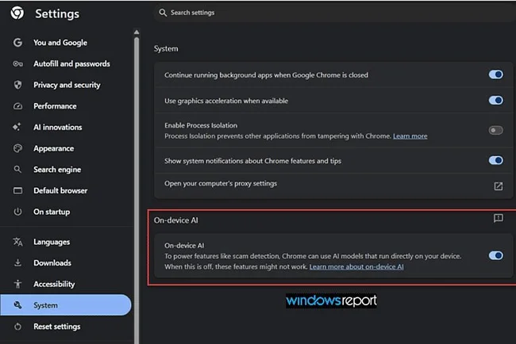Open Learn more link for Process Isolation

[x=410, y=136]
